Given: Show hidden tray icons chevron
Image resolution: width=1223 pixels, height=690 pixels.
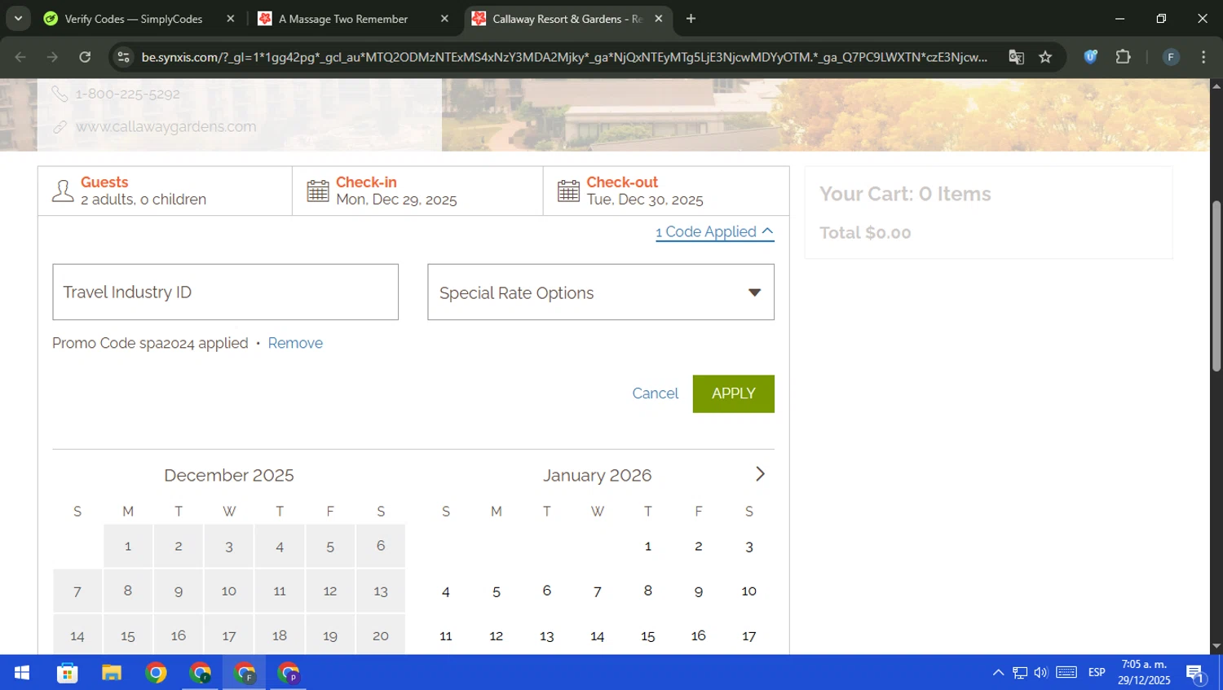Looking at the screenshot, I should click(998, 673).
